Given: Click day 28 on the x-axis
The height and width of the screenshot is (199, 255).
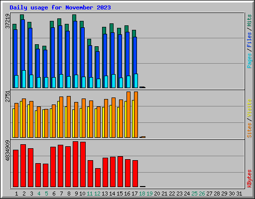Looking at the screenshot, I should [x=217, y=194].
